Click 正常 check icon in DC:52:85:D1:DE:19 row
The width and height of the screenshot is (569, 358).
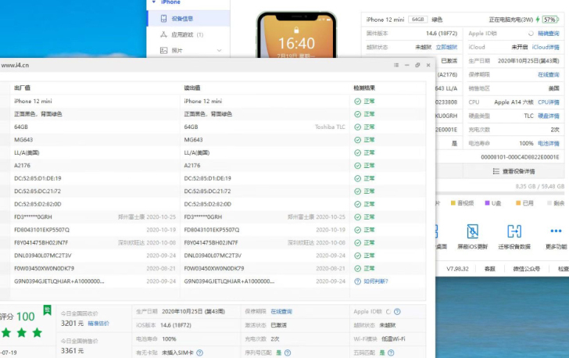(357, 179)
